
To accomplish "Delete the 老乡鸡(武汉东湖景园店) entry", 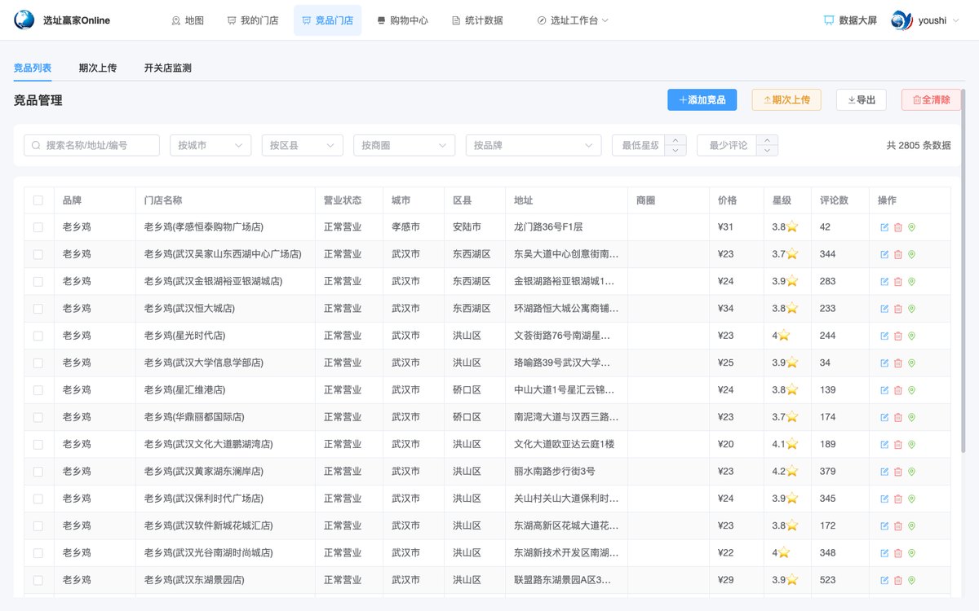I will (898, 580).
